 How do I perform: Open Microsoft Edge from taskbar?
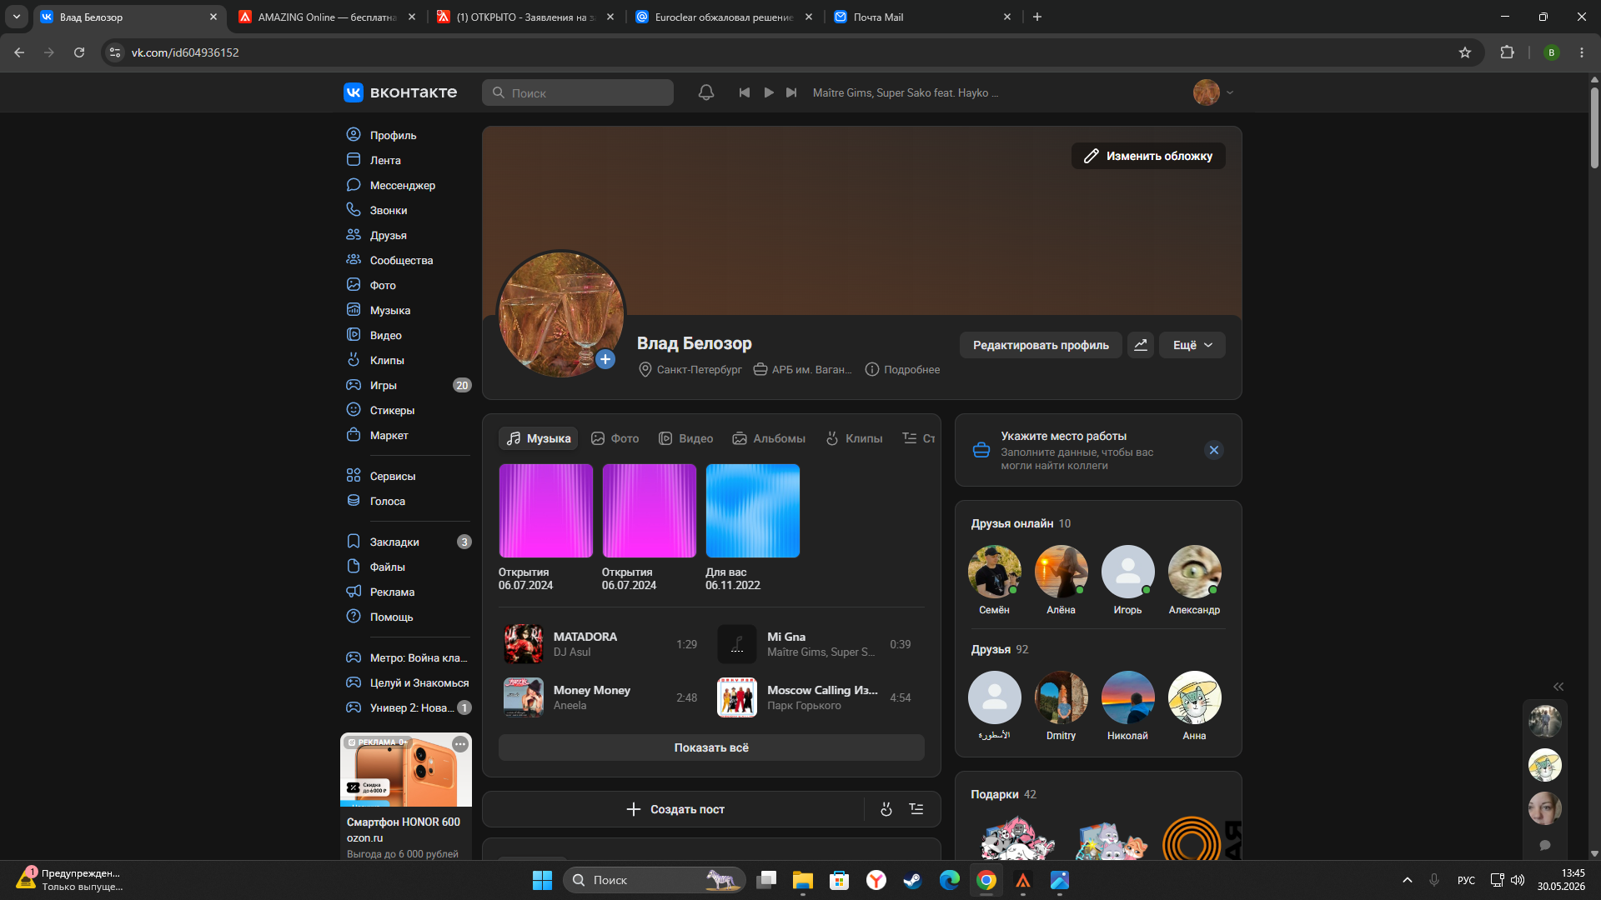point(950,880)
